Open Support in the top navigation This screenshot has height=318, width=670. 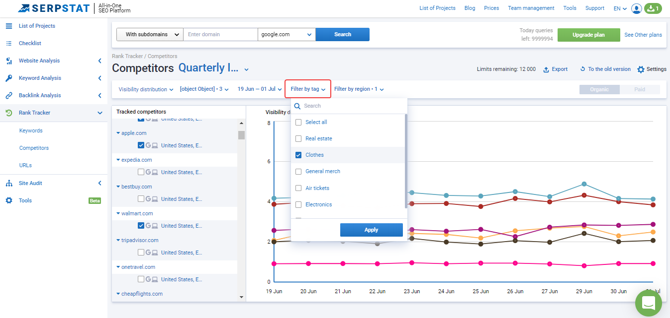[x=595, y=8]
